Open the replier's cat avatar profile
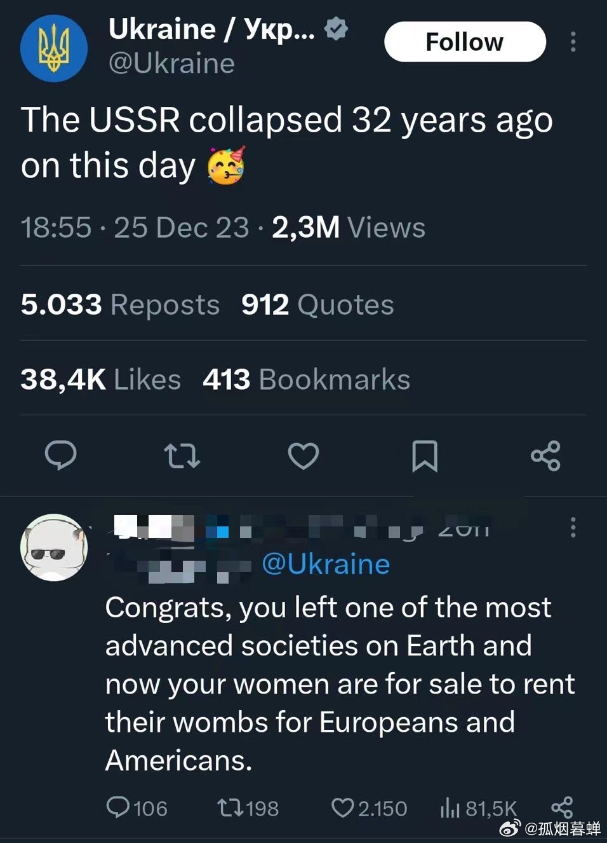This screenshot has height=843, width=607. click(x=54, y=547)
